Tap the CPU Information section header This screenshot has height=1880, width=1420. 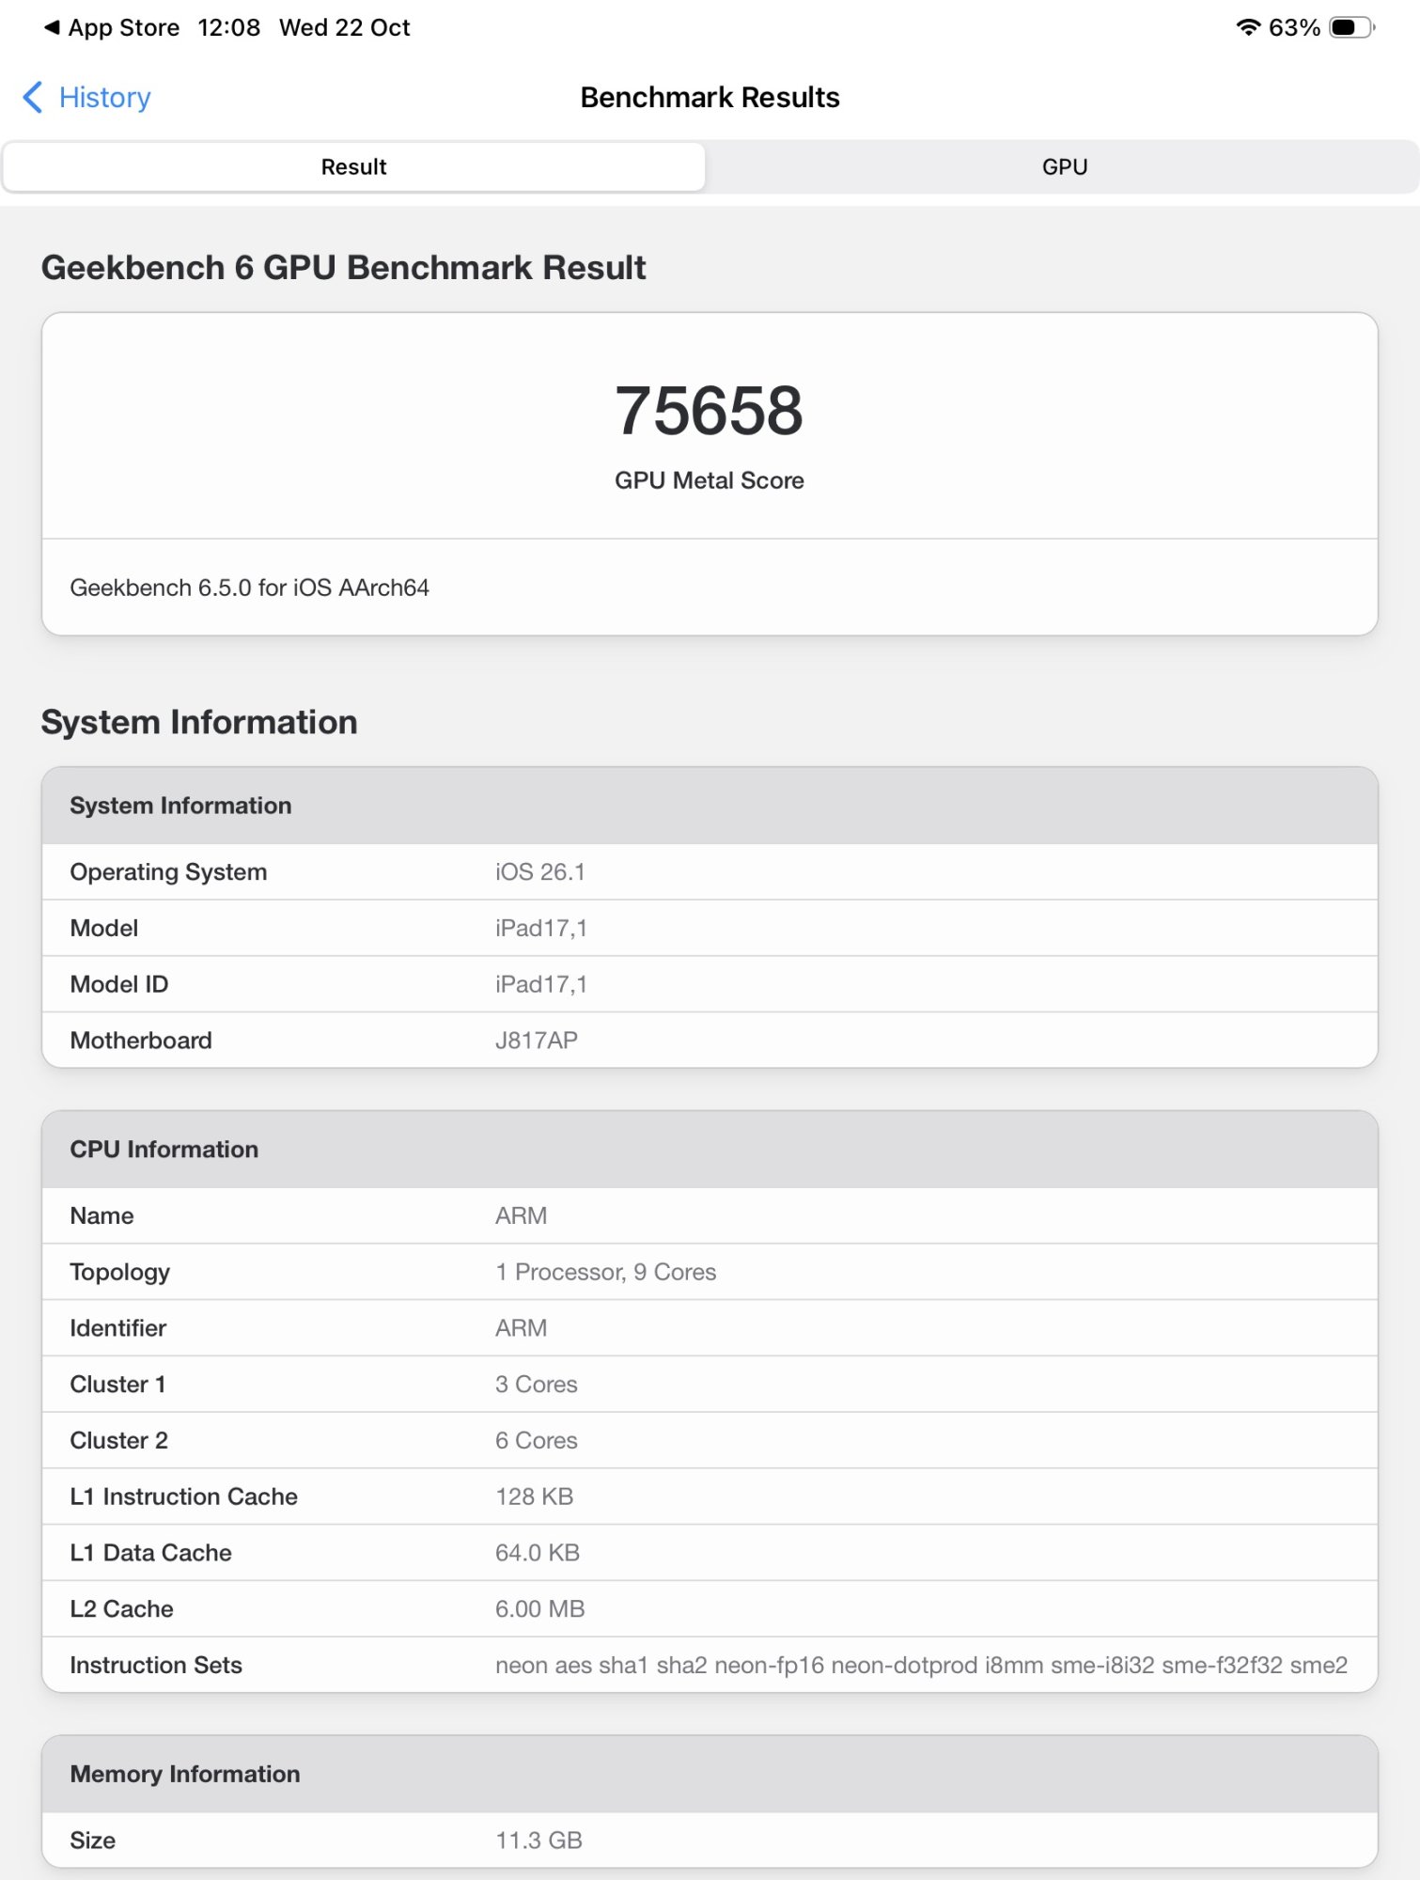[x=710, y=1149]
